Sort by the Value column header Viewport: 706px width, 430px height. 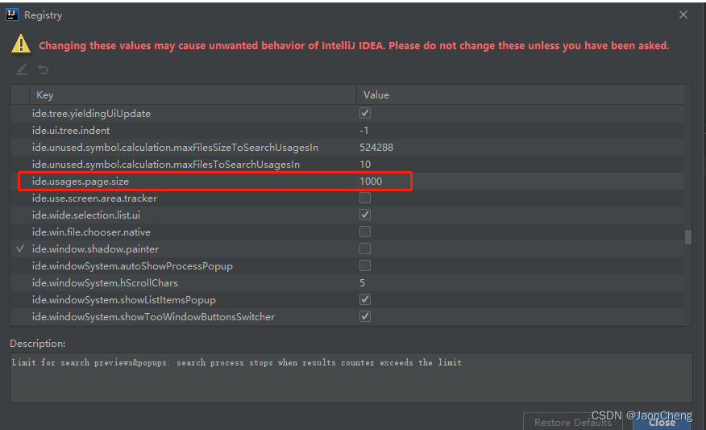[x=521, y=95]
